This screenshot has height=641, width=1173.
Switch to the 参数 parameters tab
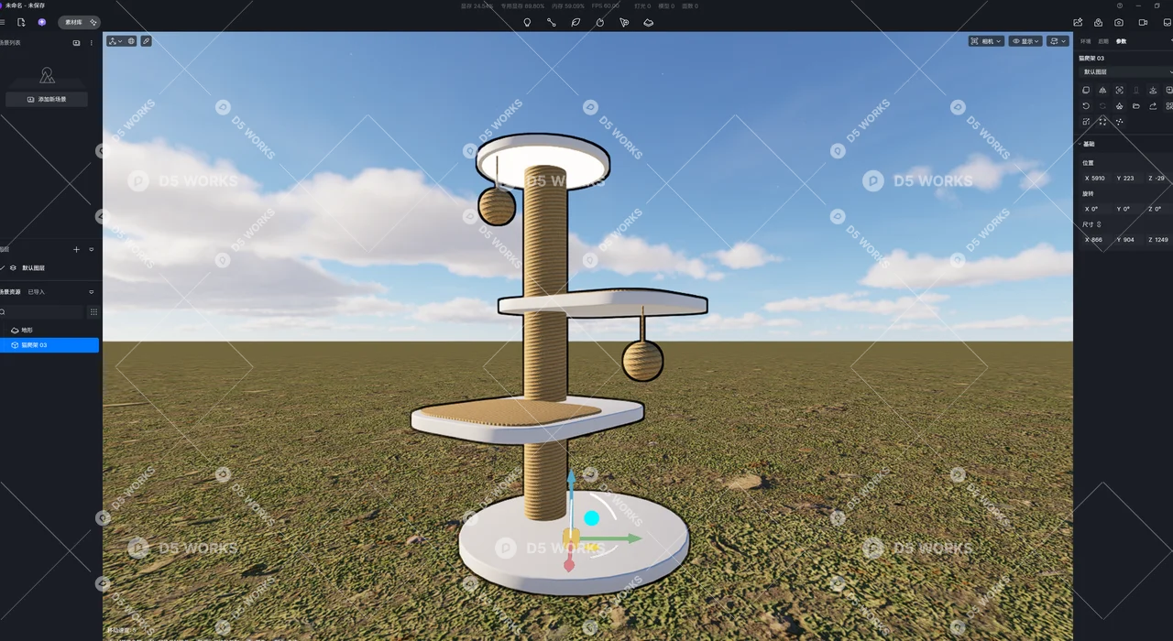pos(1121,41)
